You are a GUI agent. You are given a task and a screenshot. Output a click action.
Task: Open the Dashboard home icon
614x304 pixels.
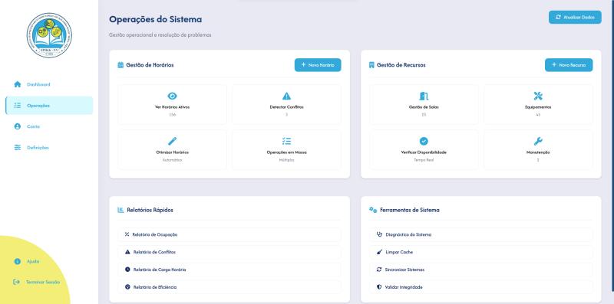point(17,84)
